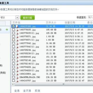Click the file icon of SNAGHTMLf9bd3b.PNG
93x93 pixels.
17,77
